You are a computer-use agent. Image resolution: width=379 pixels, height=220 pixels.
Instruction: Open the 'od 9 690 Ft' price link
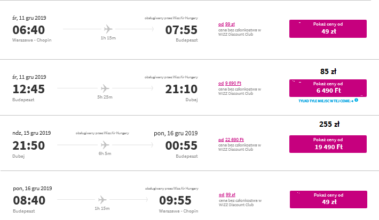pyautogui.click(x=230, y=83)
